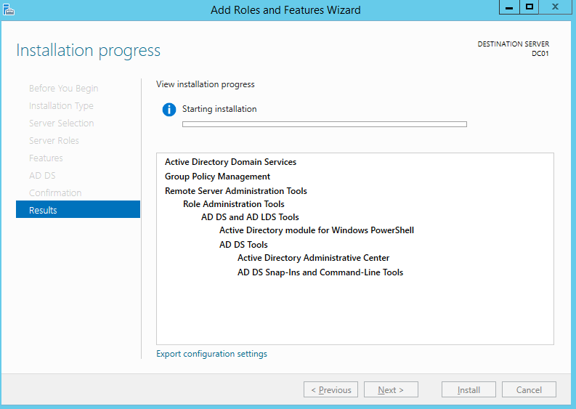Select Group Policy Management entry
The width and height of the screenshot is (576, 409).
point(217,177)
